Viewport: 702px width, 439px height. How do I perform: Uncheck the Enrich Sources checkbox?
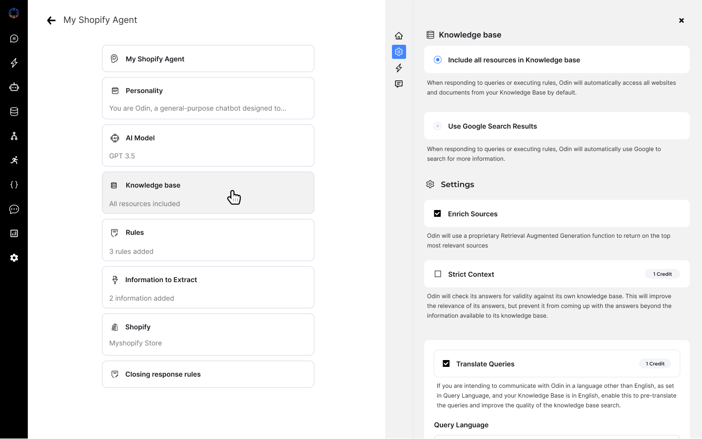(437, 213)
